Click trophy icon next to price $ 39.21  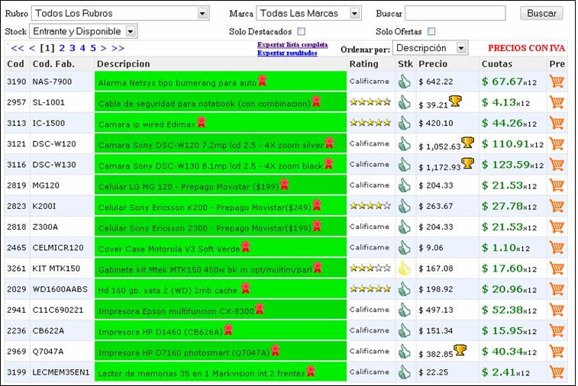pyautogui.click(x=455, y=101)
